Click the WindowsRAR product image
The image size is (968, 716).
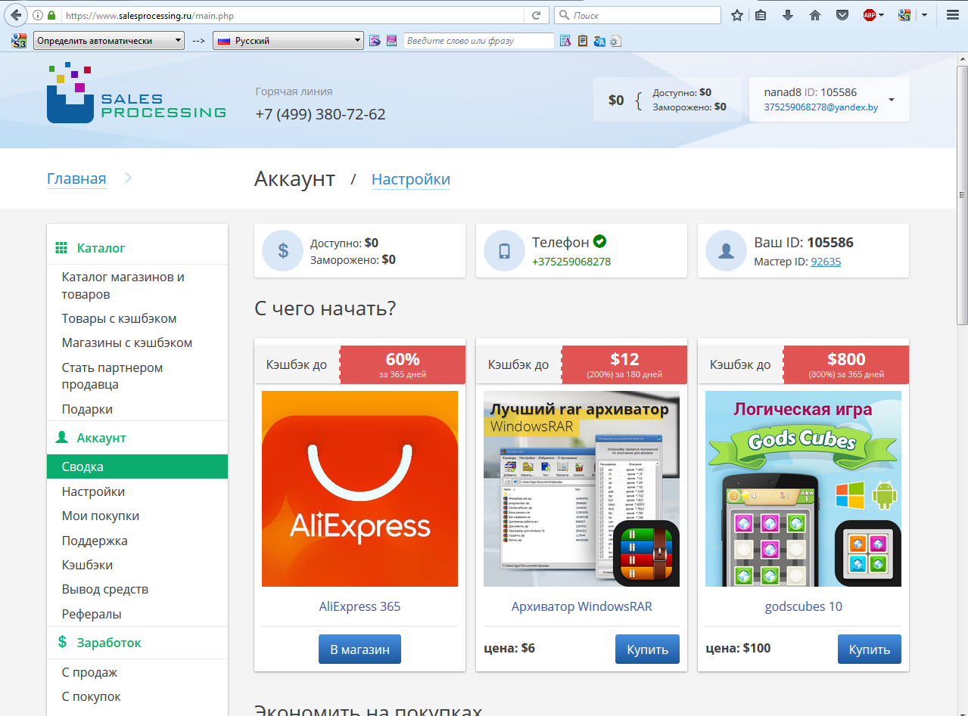click(x=581, y=488)
